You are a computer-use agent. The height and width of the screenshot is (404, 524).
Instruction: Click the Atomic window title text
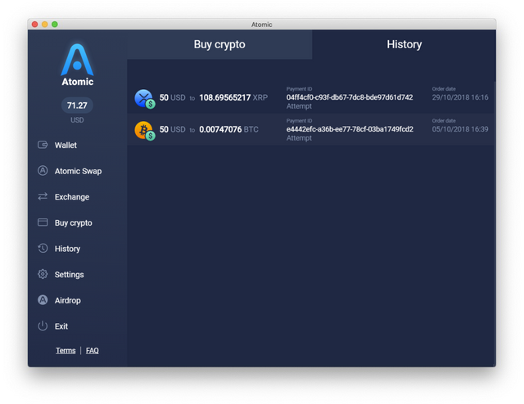(262, 25)
